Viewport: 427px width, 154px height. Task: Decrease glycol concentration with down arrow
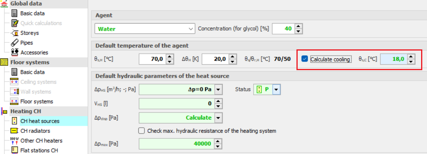tap(299, 31)
